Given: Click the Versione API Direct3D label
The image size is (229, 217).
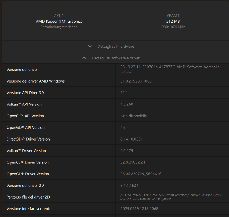Looking at the screenshot, I should tap(25, 93).
